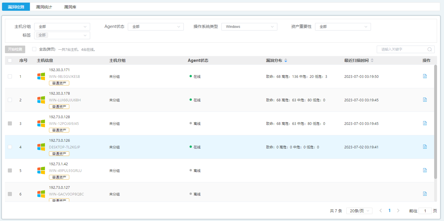Check the 全选(跨页) checkbox
The height and width of the screenshot is (221, 444).
click(34, 49)
